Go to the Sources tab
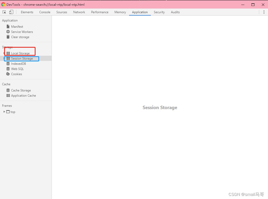The image size is (268, 199). (62, 12)
